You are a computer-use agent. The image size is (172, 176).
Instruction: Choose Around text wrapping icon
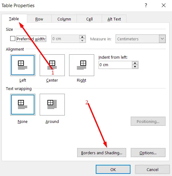pyautogui.click(x=52, y=105)
